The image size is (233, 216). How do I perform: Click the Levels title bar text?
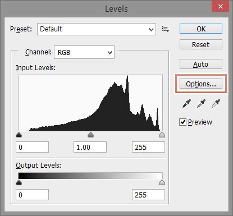coord(116,9)
